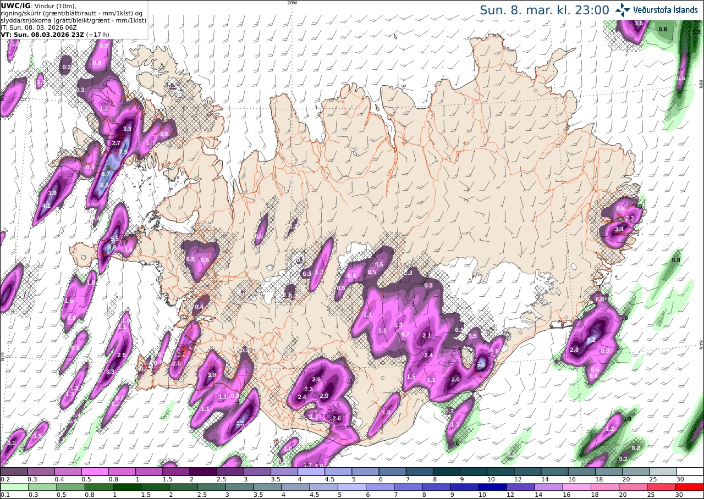Viewport: 704px width, 499px height.
Task: Click the '2.7' value in the Westfjords band
Action: pos(116,143)
